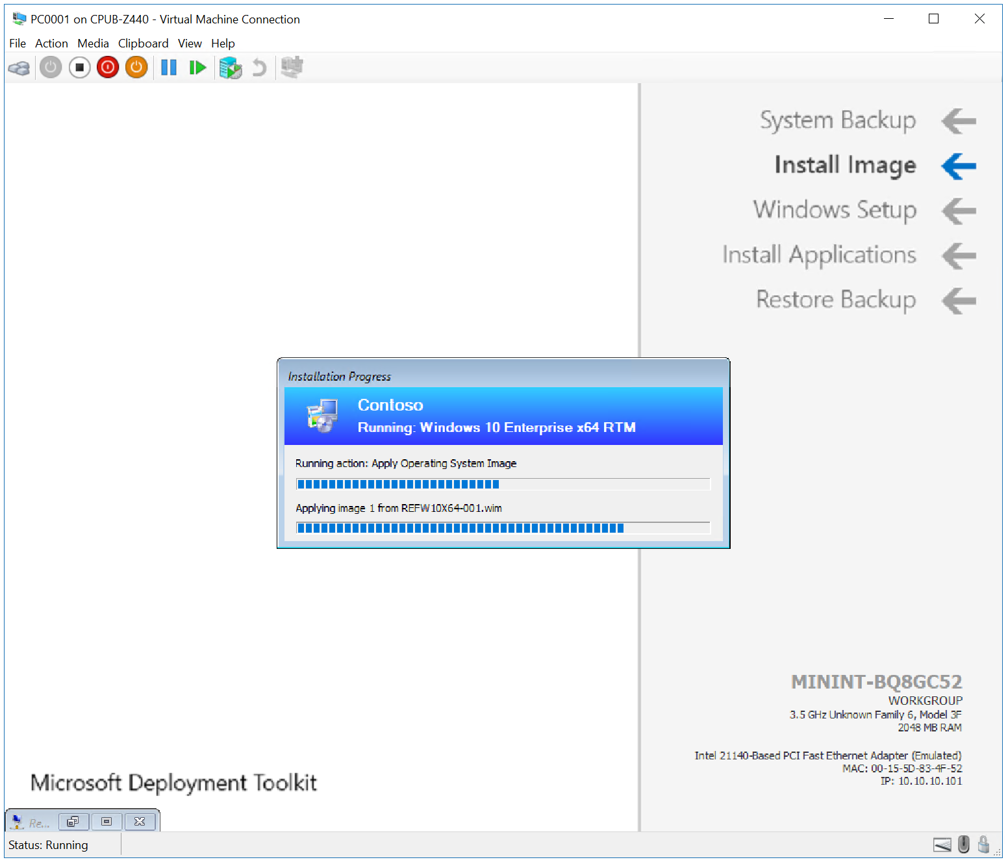Image resolution: width=1008 pixels, height=862 pixels.
Task: Click the restore button on minimized window
Action: (x=73, y=822)
